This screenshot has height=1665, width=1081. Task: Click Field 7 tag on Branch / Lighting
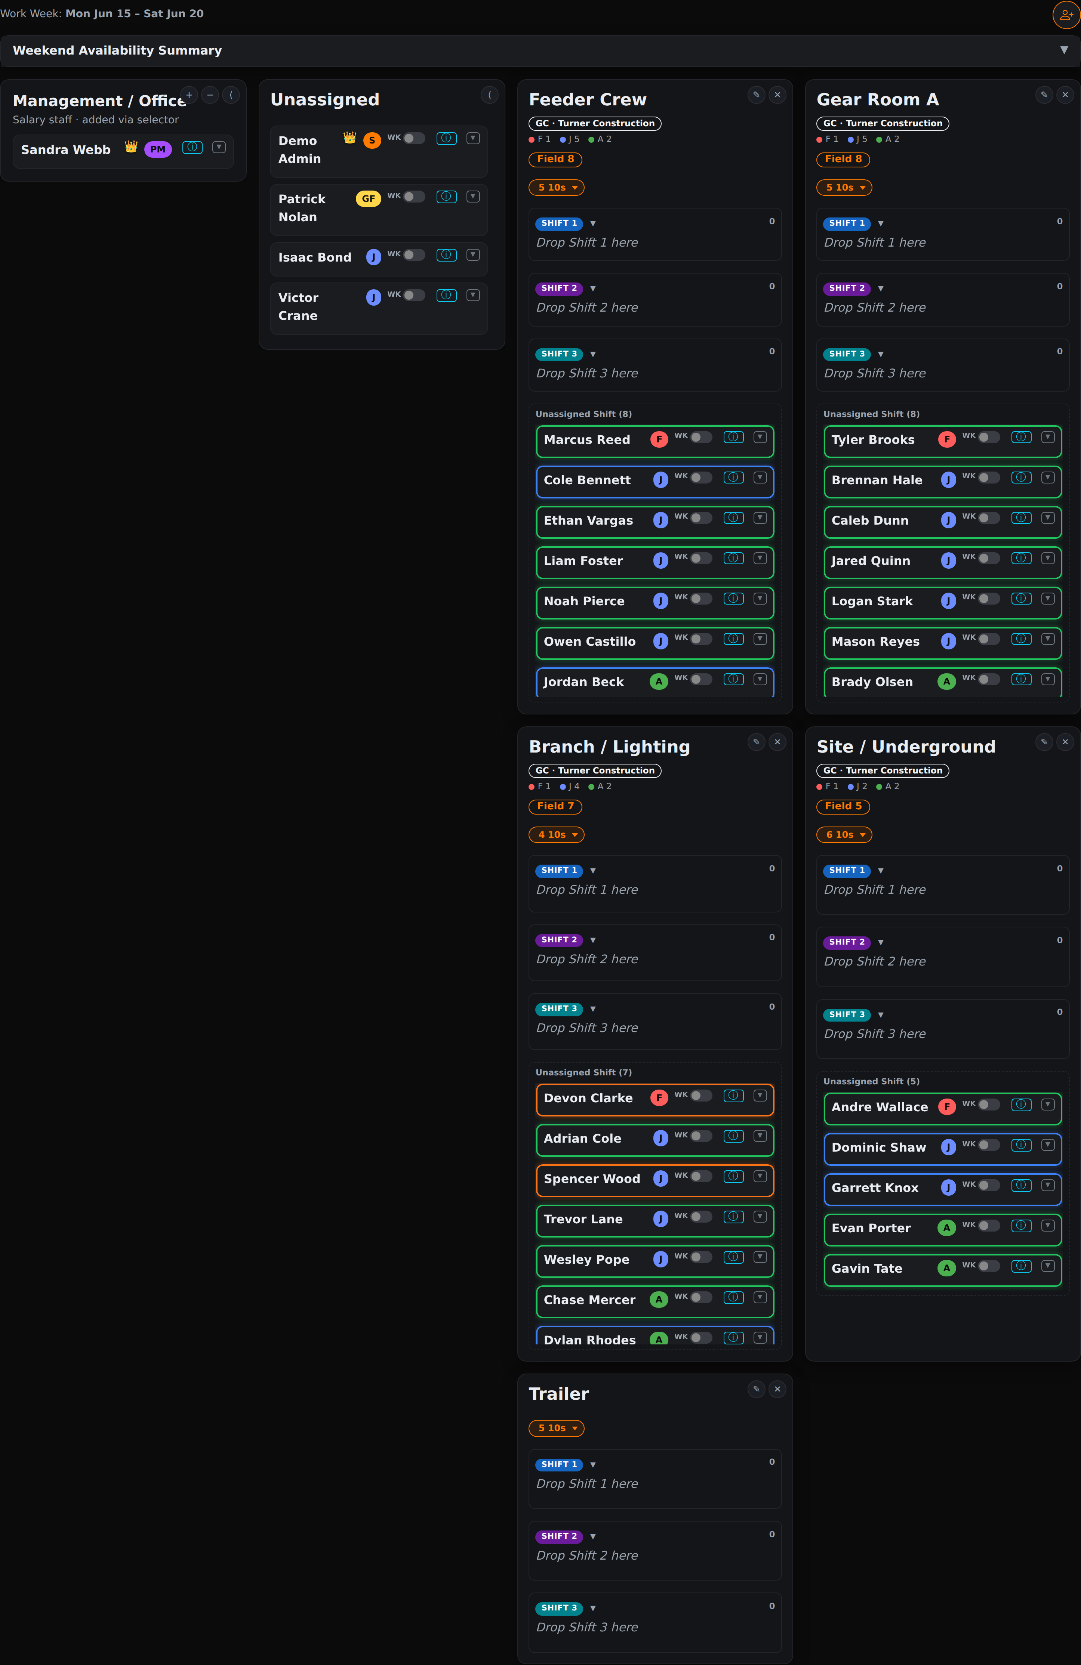point(555,807)
